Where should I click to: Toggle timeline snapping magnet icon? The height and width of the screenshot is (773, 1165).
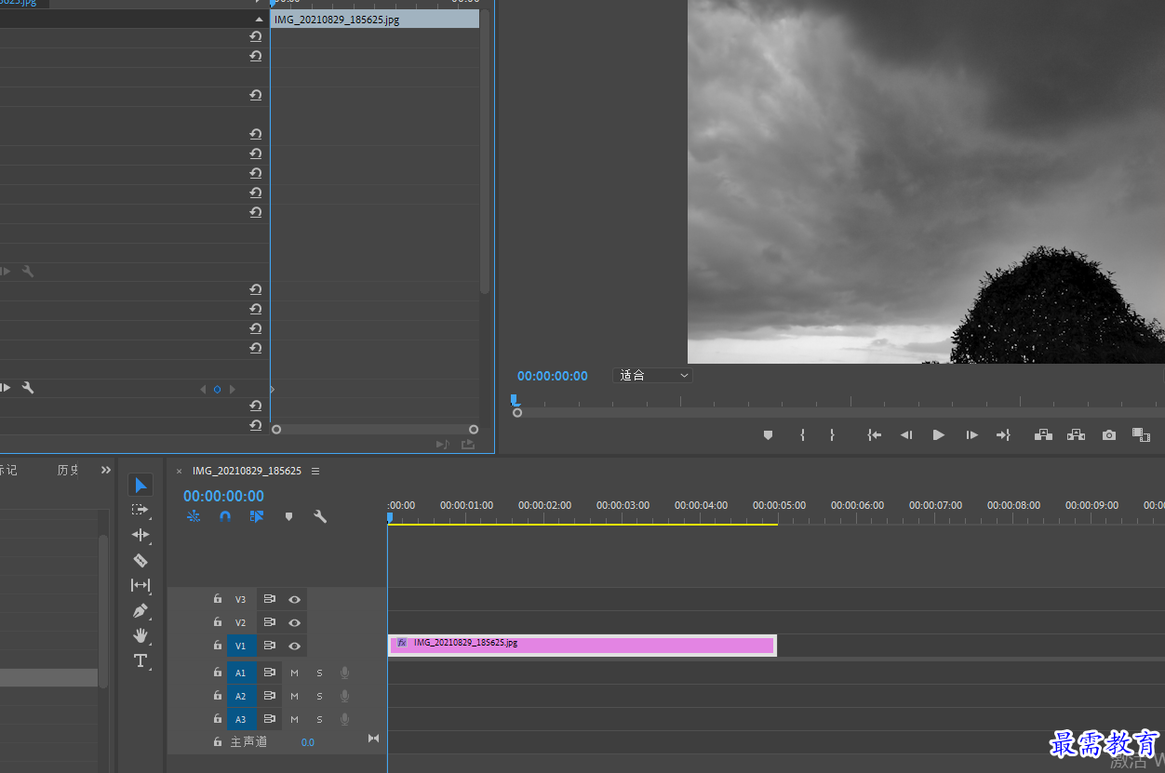click(225, 516)
